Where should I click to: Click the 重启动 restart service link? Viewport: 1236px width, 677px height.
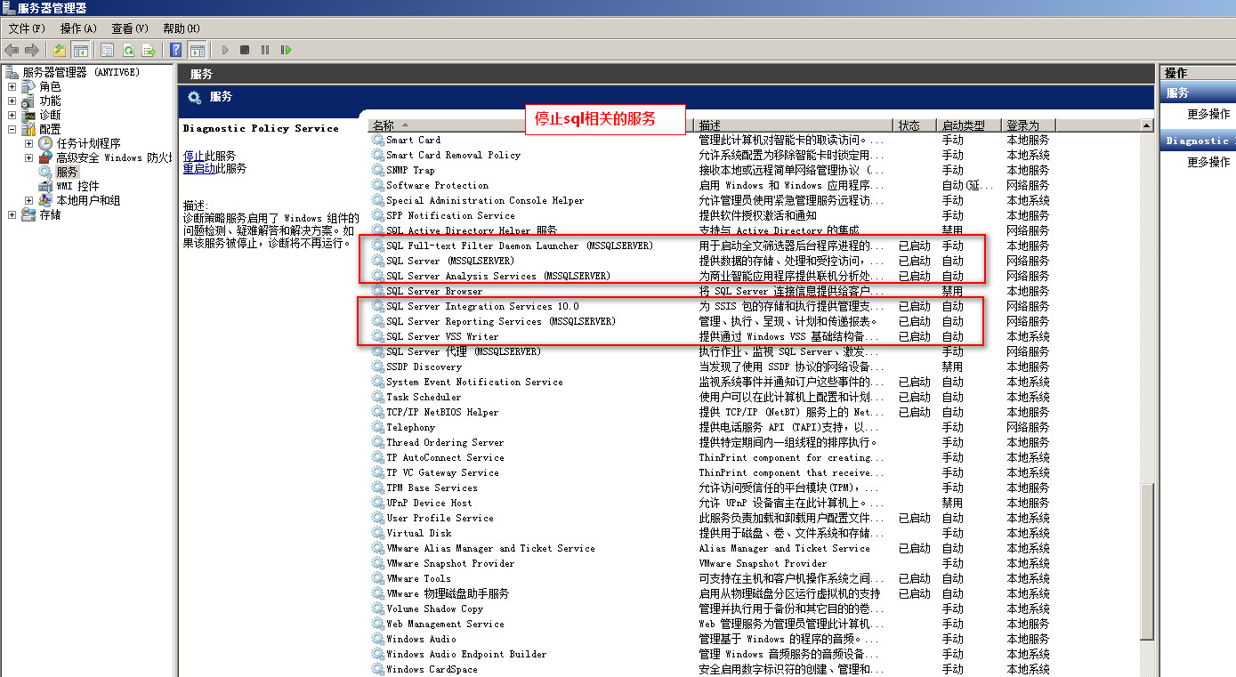(198, 168)
